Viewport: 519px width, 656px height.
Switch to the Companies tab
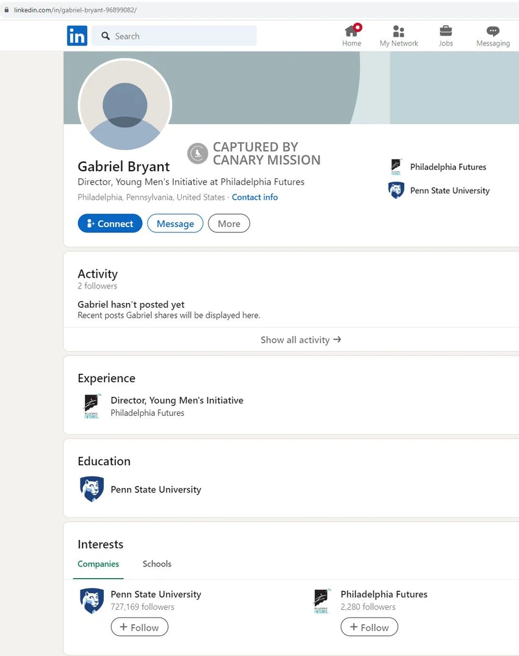click(98, 564)
